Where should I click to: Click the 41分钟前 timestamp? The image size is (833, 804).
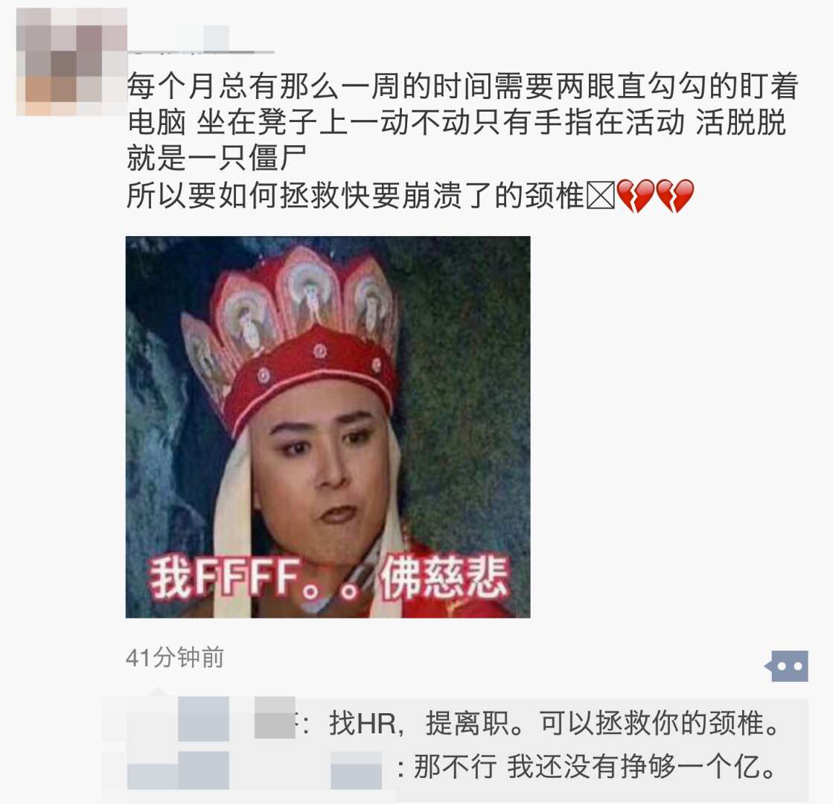coord(175,657)
